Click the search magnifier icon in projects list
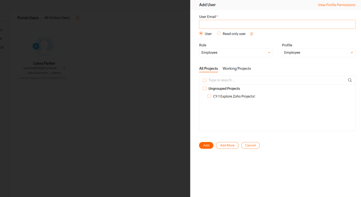This screenshot has height=197, width=361. pos(350,80)
